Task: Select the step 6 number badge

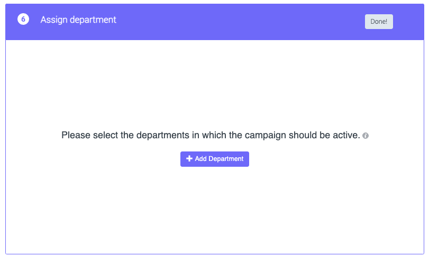Action: 23,20
